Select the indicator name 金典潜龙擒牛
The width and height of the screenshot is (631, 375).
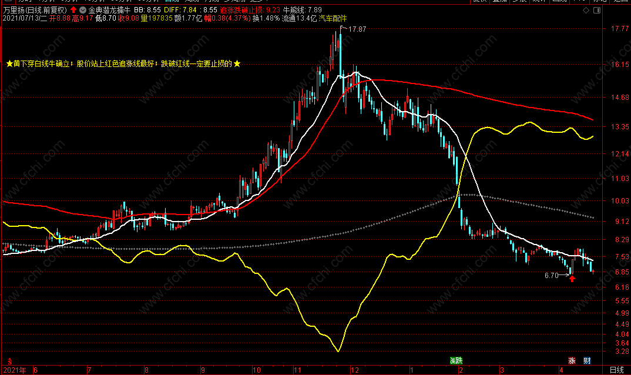[109, 10]
